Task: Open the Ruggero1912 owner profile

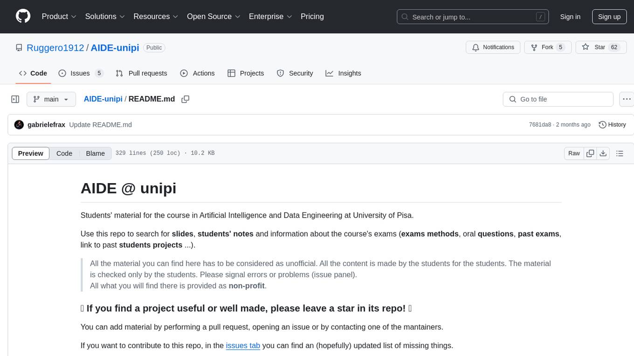Action: (55, 48)
